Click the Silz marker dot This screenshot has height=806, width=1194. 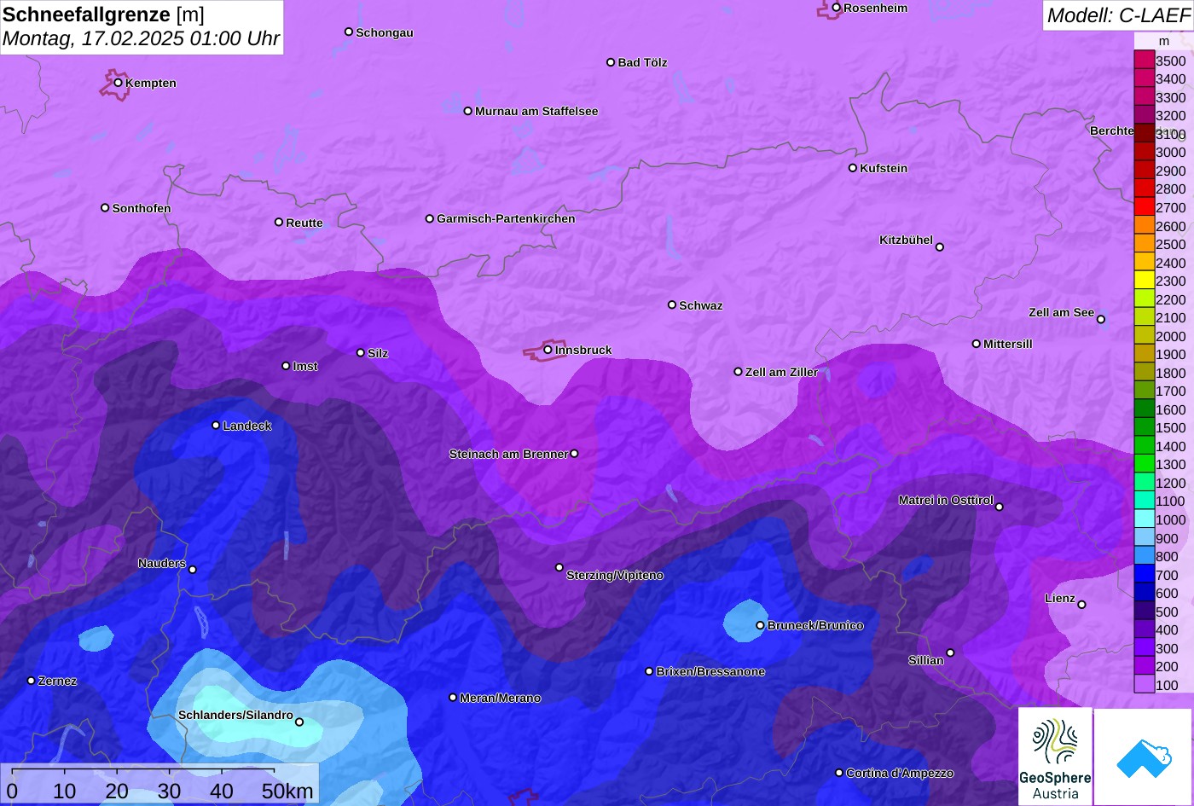(361, 352)
